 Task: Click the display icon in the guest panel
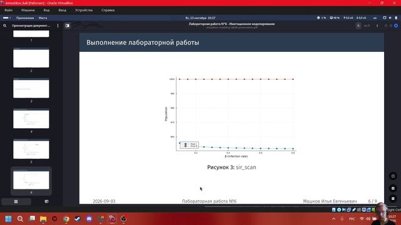(384, 18)
